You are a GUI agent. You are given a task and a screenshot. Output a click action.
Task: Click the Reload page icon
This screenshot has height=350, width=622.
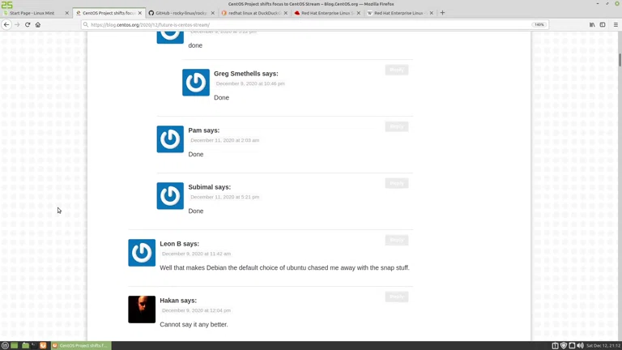(28, 24)
